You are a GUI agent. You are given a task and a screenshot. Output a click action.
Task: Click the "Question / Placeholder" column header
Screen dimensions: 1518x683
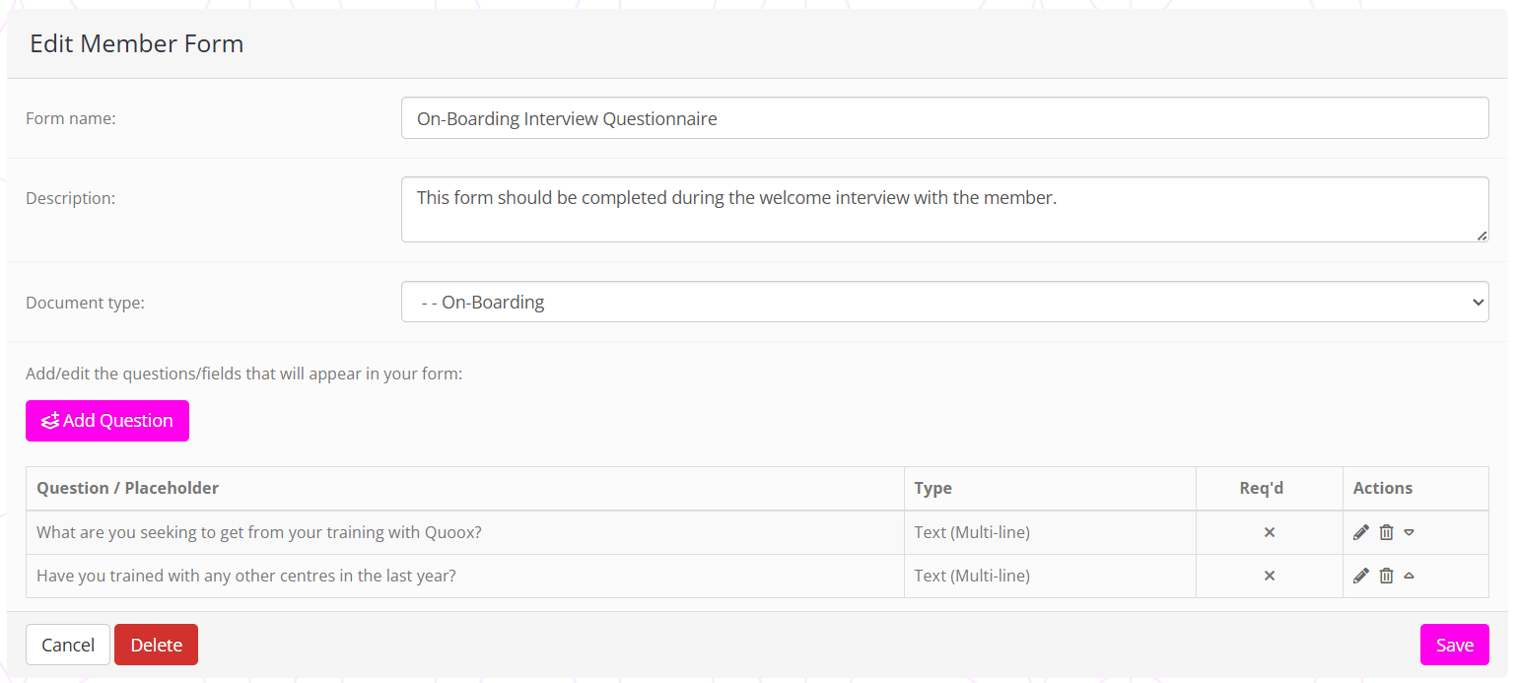coord(128,488)
